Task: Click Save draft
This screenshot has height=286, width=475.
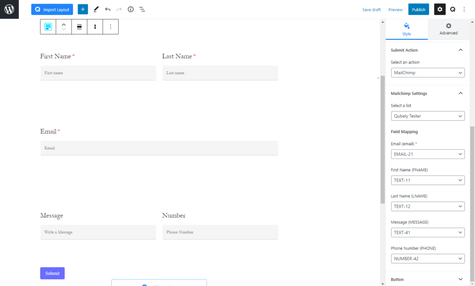Action: pyautogui.click(x=372, y=10)
